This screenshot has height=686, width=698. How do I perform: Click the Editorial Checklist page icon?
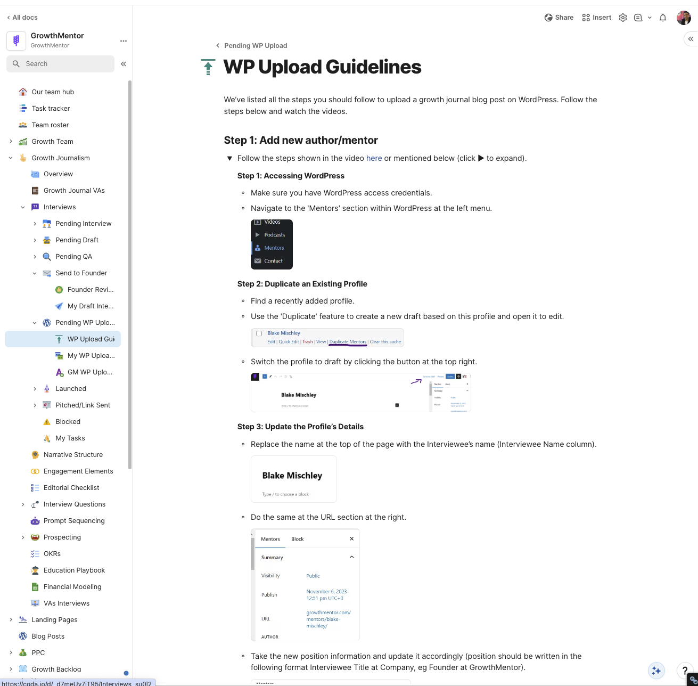[35, 488]
